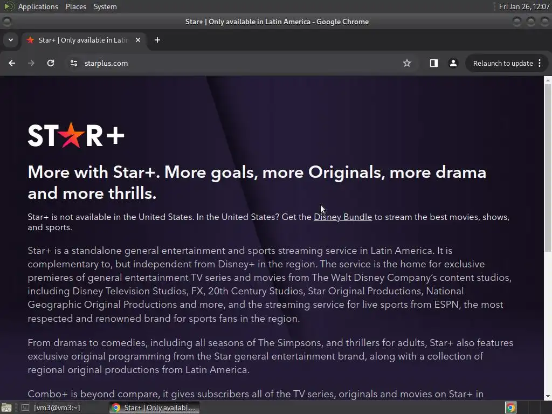Select the Star+ Chrome taskbar window button
The height and width of the screenshot is (414, 552).
click(x=155, y=408)
